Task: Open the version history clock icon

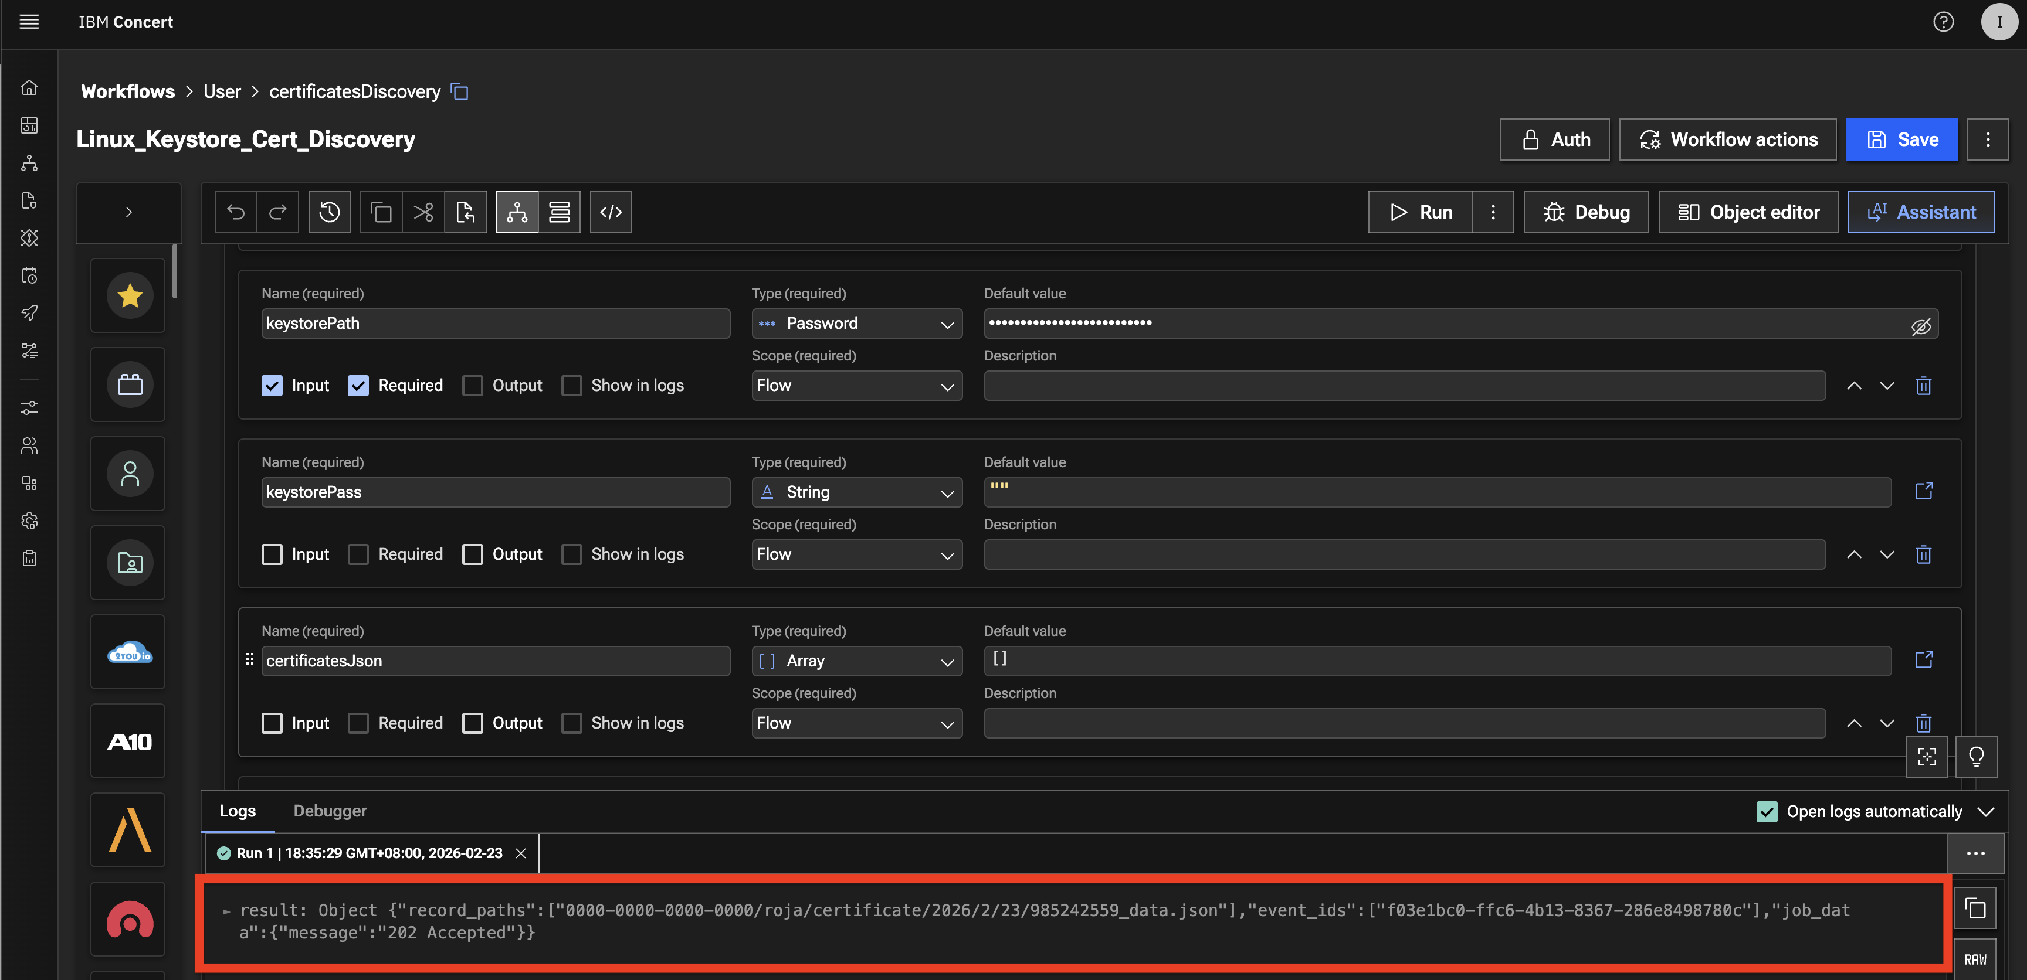Action: pos(329,212)
